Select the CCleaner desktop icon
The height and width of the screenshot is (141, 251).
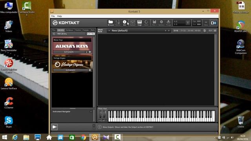[x=9, y=103]
